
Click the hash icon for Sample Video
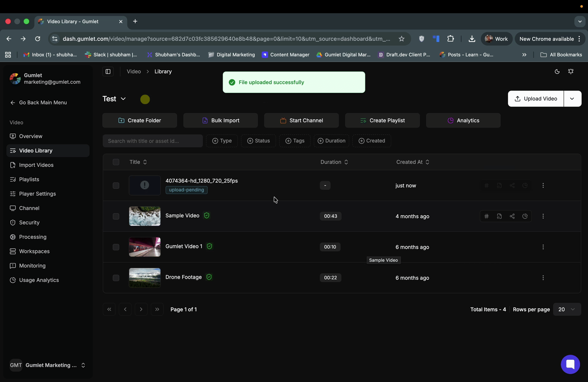[486, 216]
